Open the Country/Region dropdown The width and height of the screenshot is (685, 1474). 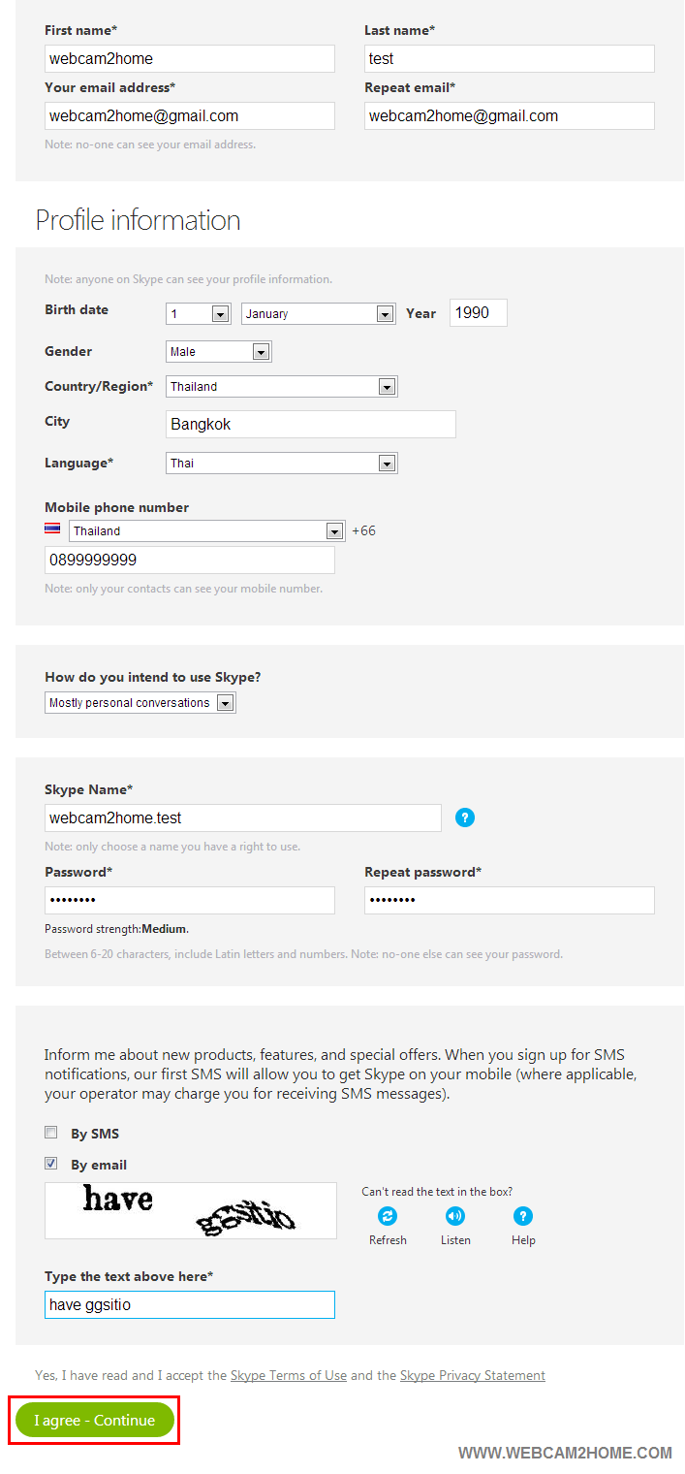(281, 387)
